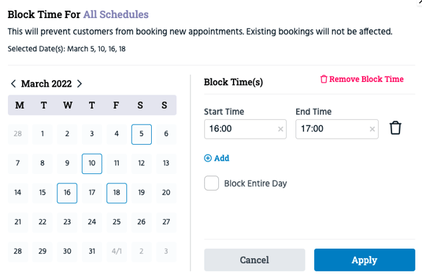This screenshot has width=422, height=278.
Task: Select March 24 on the calendar
Action: point(92,222)
